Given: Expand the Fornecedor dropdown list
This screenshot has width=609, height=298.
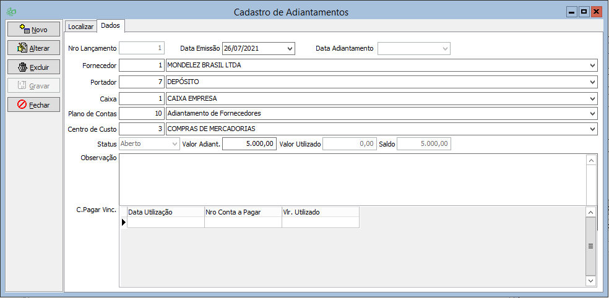Looking at the screenshot, I should (592, 65).
